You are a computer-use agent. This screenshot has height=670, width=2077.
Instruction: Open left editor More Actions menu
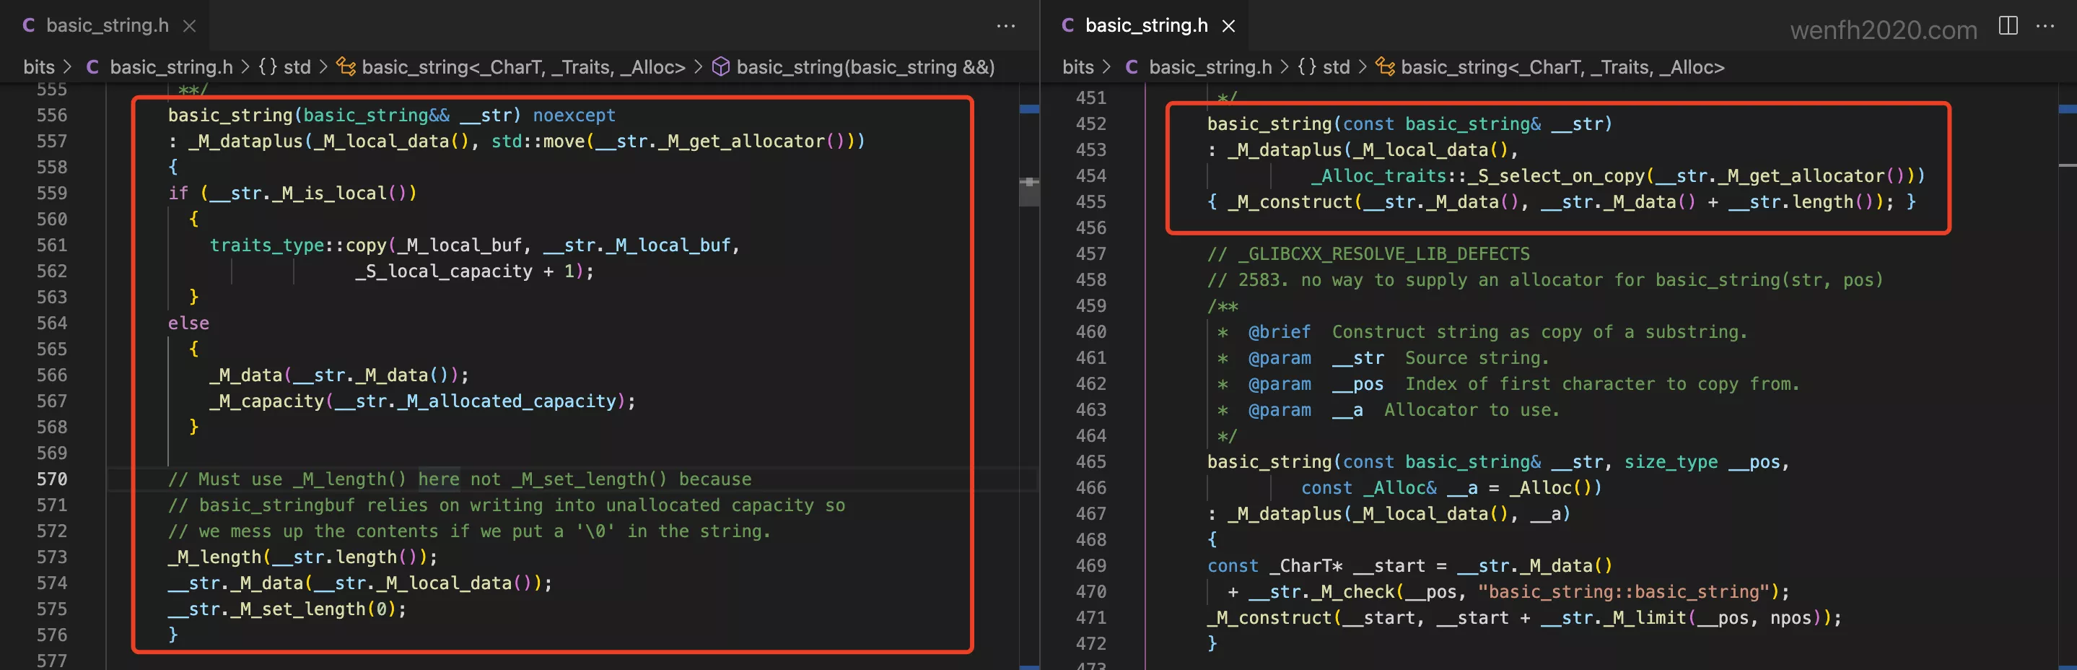pos(1005,26)
